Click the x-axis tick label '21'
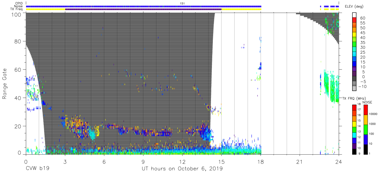This screenshot has height=175, width=381. click(300, 161)
